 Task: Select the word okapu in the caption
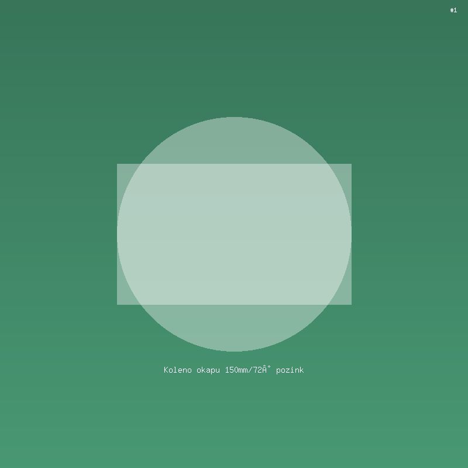[208, 370]
